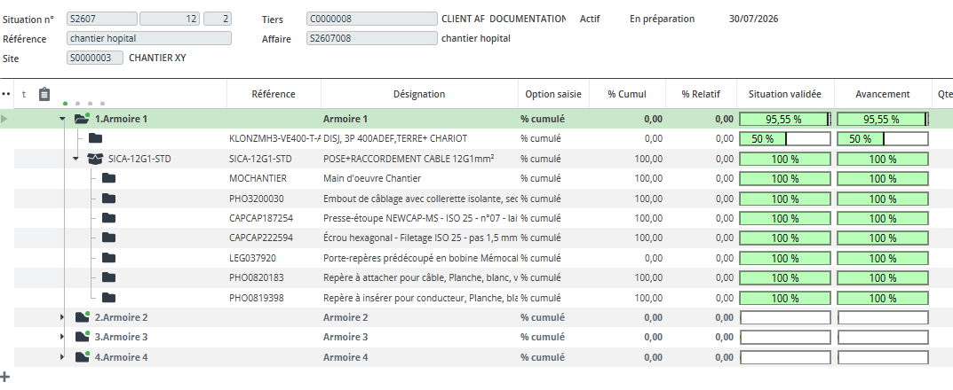Click the Référence field 'chantier hopital'
Image resolution: width=953 pixels, height=390 pixels.
[149, 38]
